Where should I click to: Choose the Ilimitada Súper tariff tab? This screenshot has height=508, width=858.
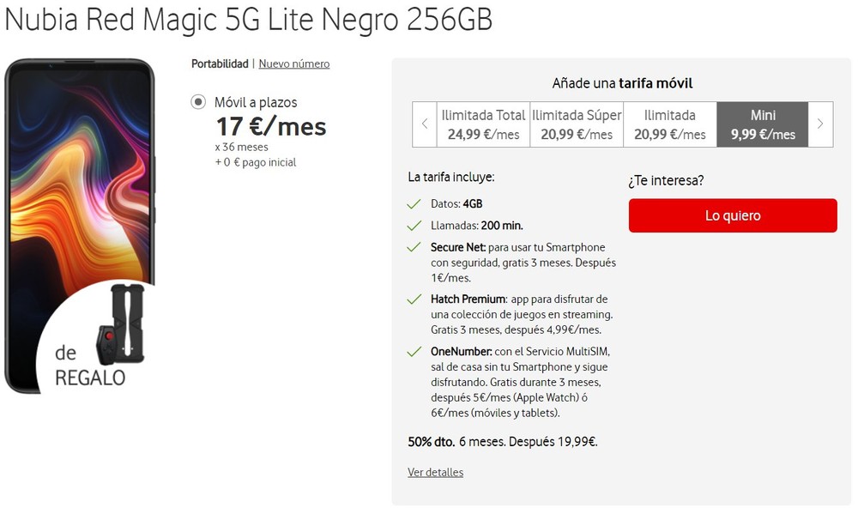577,124
